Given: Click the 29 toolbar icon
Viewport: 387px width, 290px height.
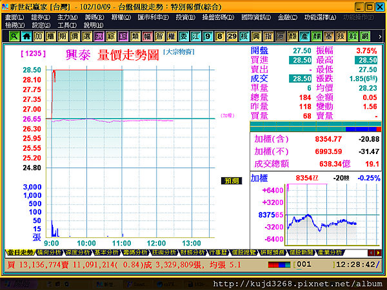Looking at the screenshot, I should tap(232, 36).
